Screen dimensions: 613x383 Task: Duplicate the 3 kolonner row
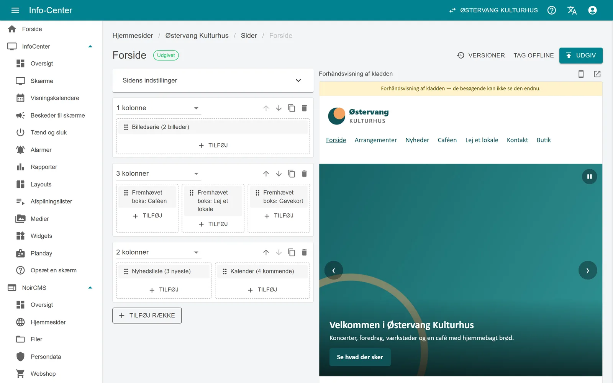[x=292, y=173]
